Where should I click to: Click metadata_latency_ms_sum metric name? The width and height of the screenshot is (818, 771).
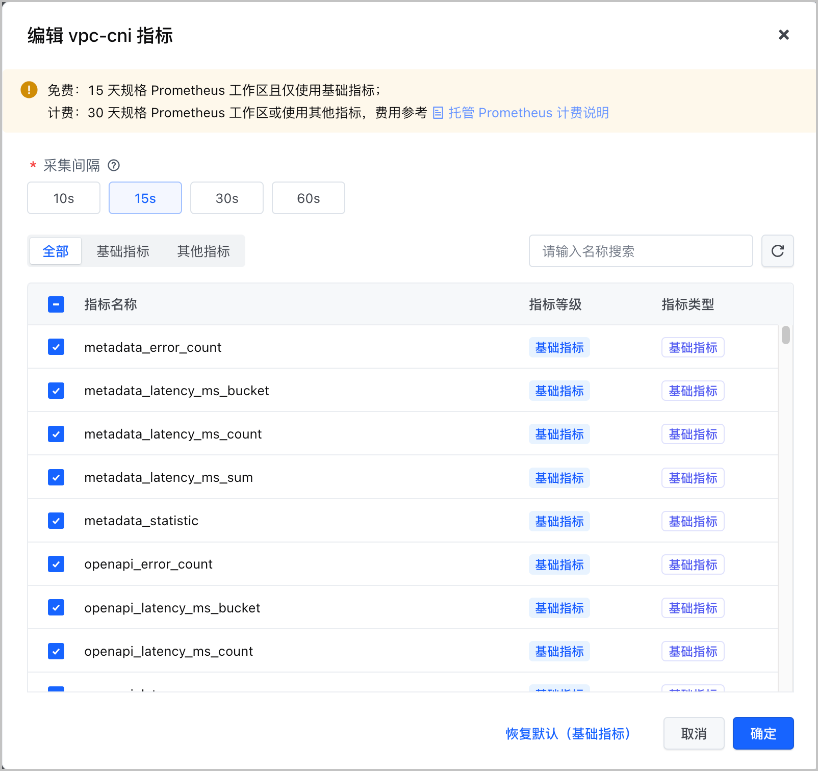tap(168, 477)
